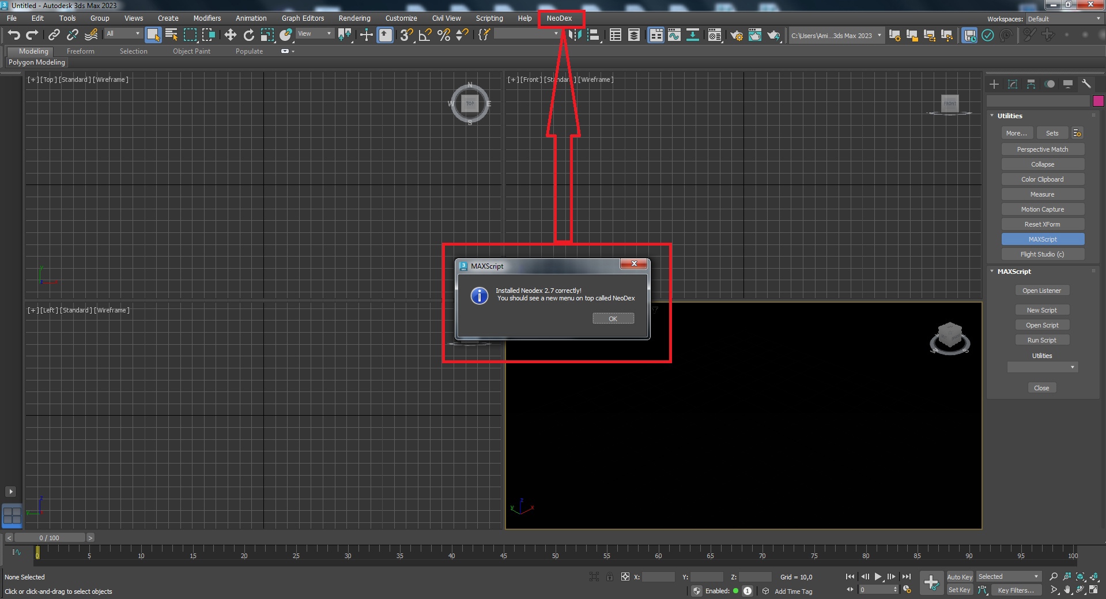This screenshot has width=1106, height=599.
Task: Open the Graph Editors menu
Action: (x=303, y=18)
